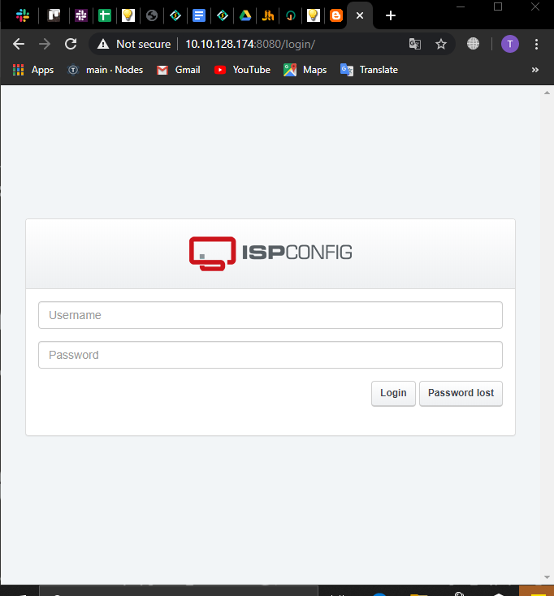554x596 pixels.
Task: Click the scrollbar up arrow
Action: (x=547, y=93)
